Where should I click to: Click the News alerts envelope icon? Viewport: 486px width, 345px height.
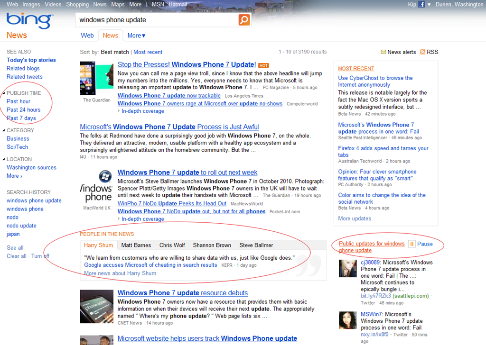pyautogui.click(x=383, y=52)
